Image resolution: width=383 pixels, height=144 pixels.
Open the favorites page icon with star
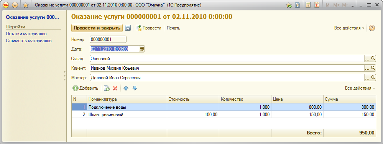(297, 5)
